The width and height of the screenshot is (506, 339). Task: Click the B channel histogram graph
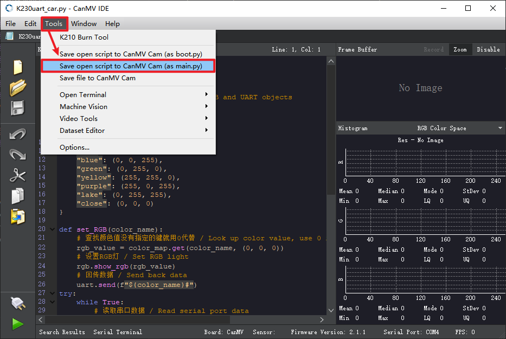tap(425, 279)
